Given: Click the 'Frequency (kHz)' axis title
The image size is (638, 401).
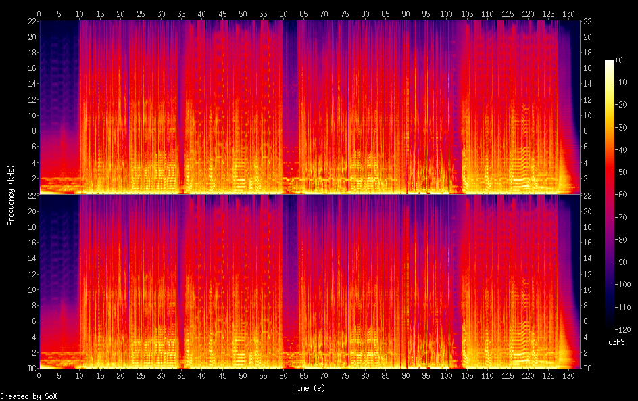Looking at the screenshot, I should coord(11,195).
